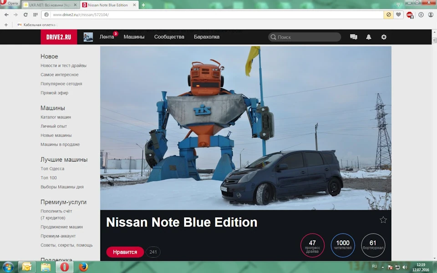This screenshot has width=437, height=273.
Task: Open 47 прогресс драйва circle
Action: 312,245
